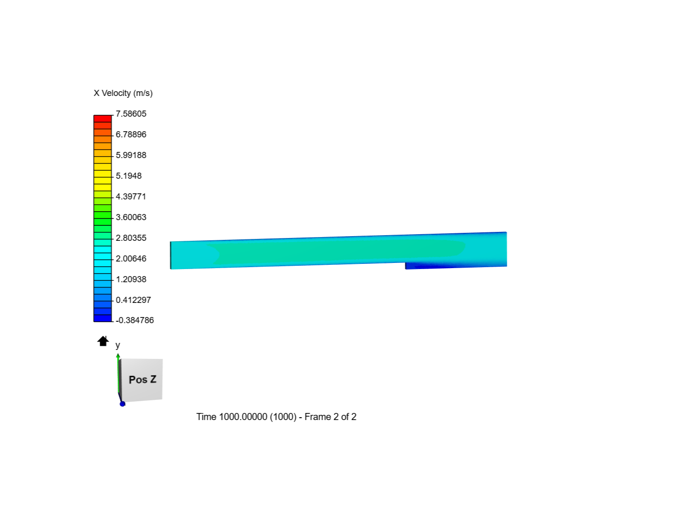Click the home view arrow icon
Image resolution: width=677 pixels, height=508 pixels.
[x=103, y=341]
